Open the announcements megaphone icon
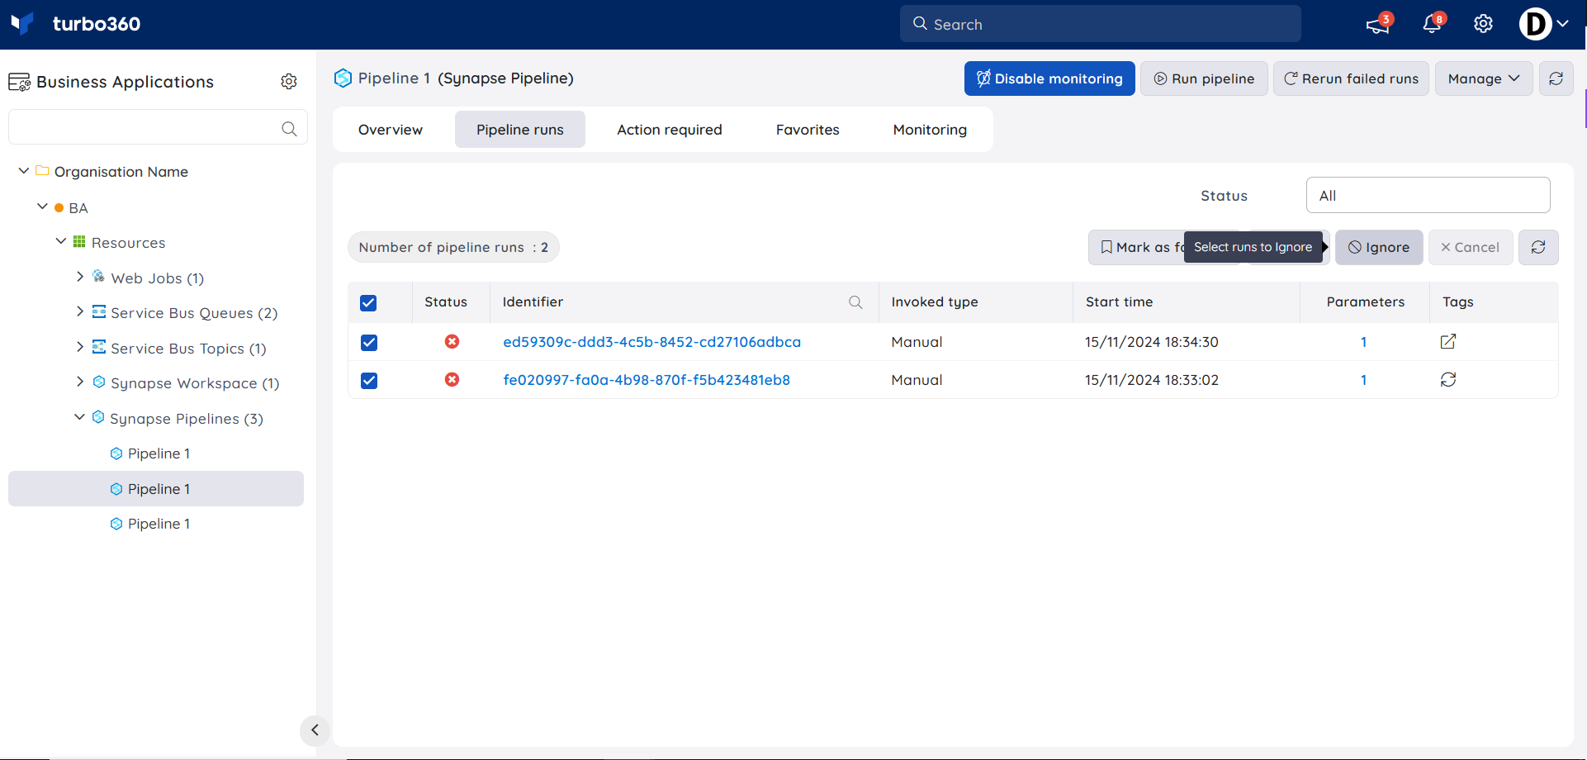Image resolution: width=1587 pixels, height=760 pixels. 1377,25
